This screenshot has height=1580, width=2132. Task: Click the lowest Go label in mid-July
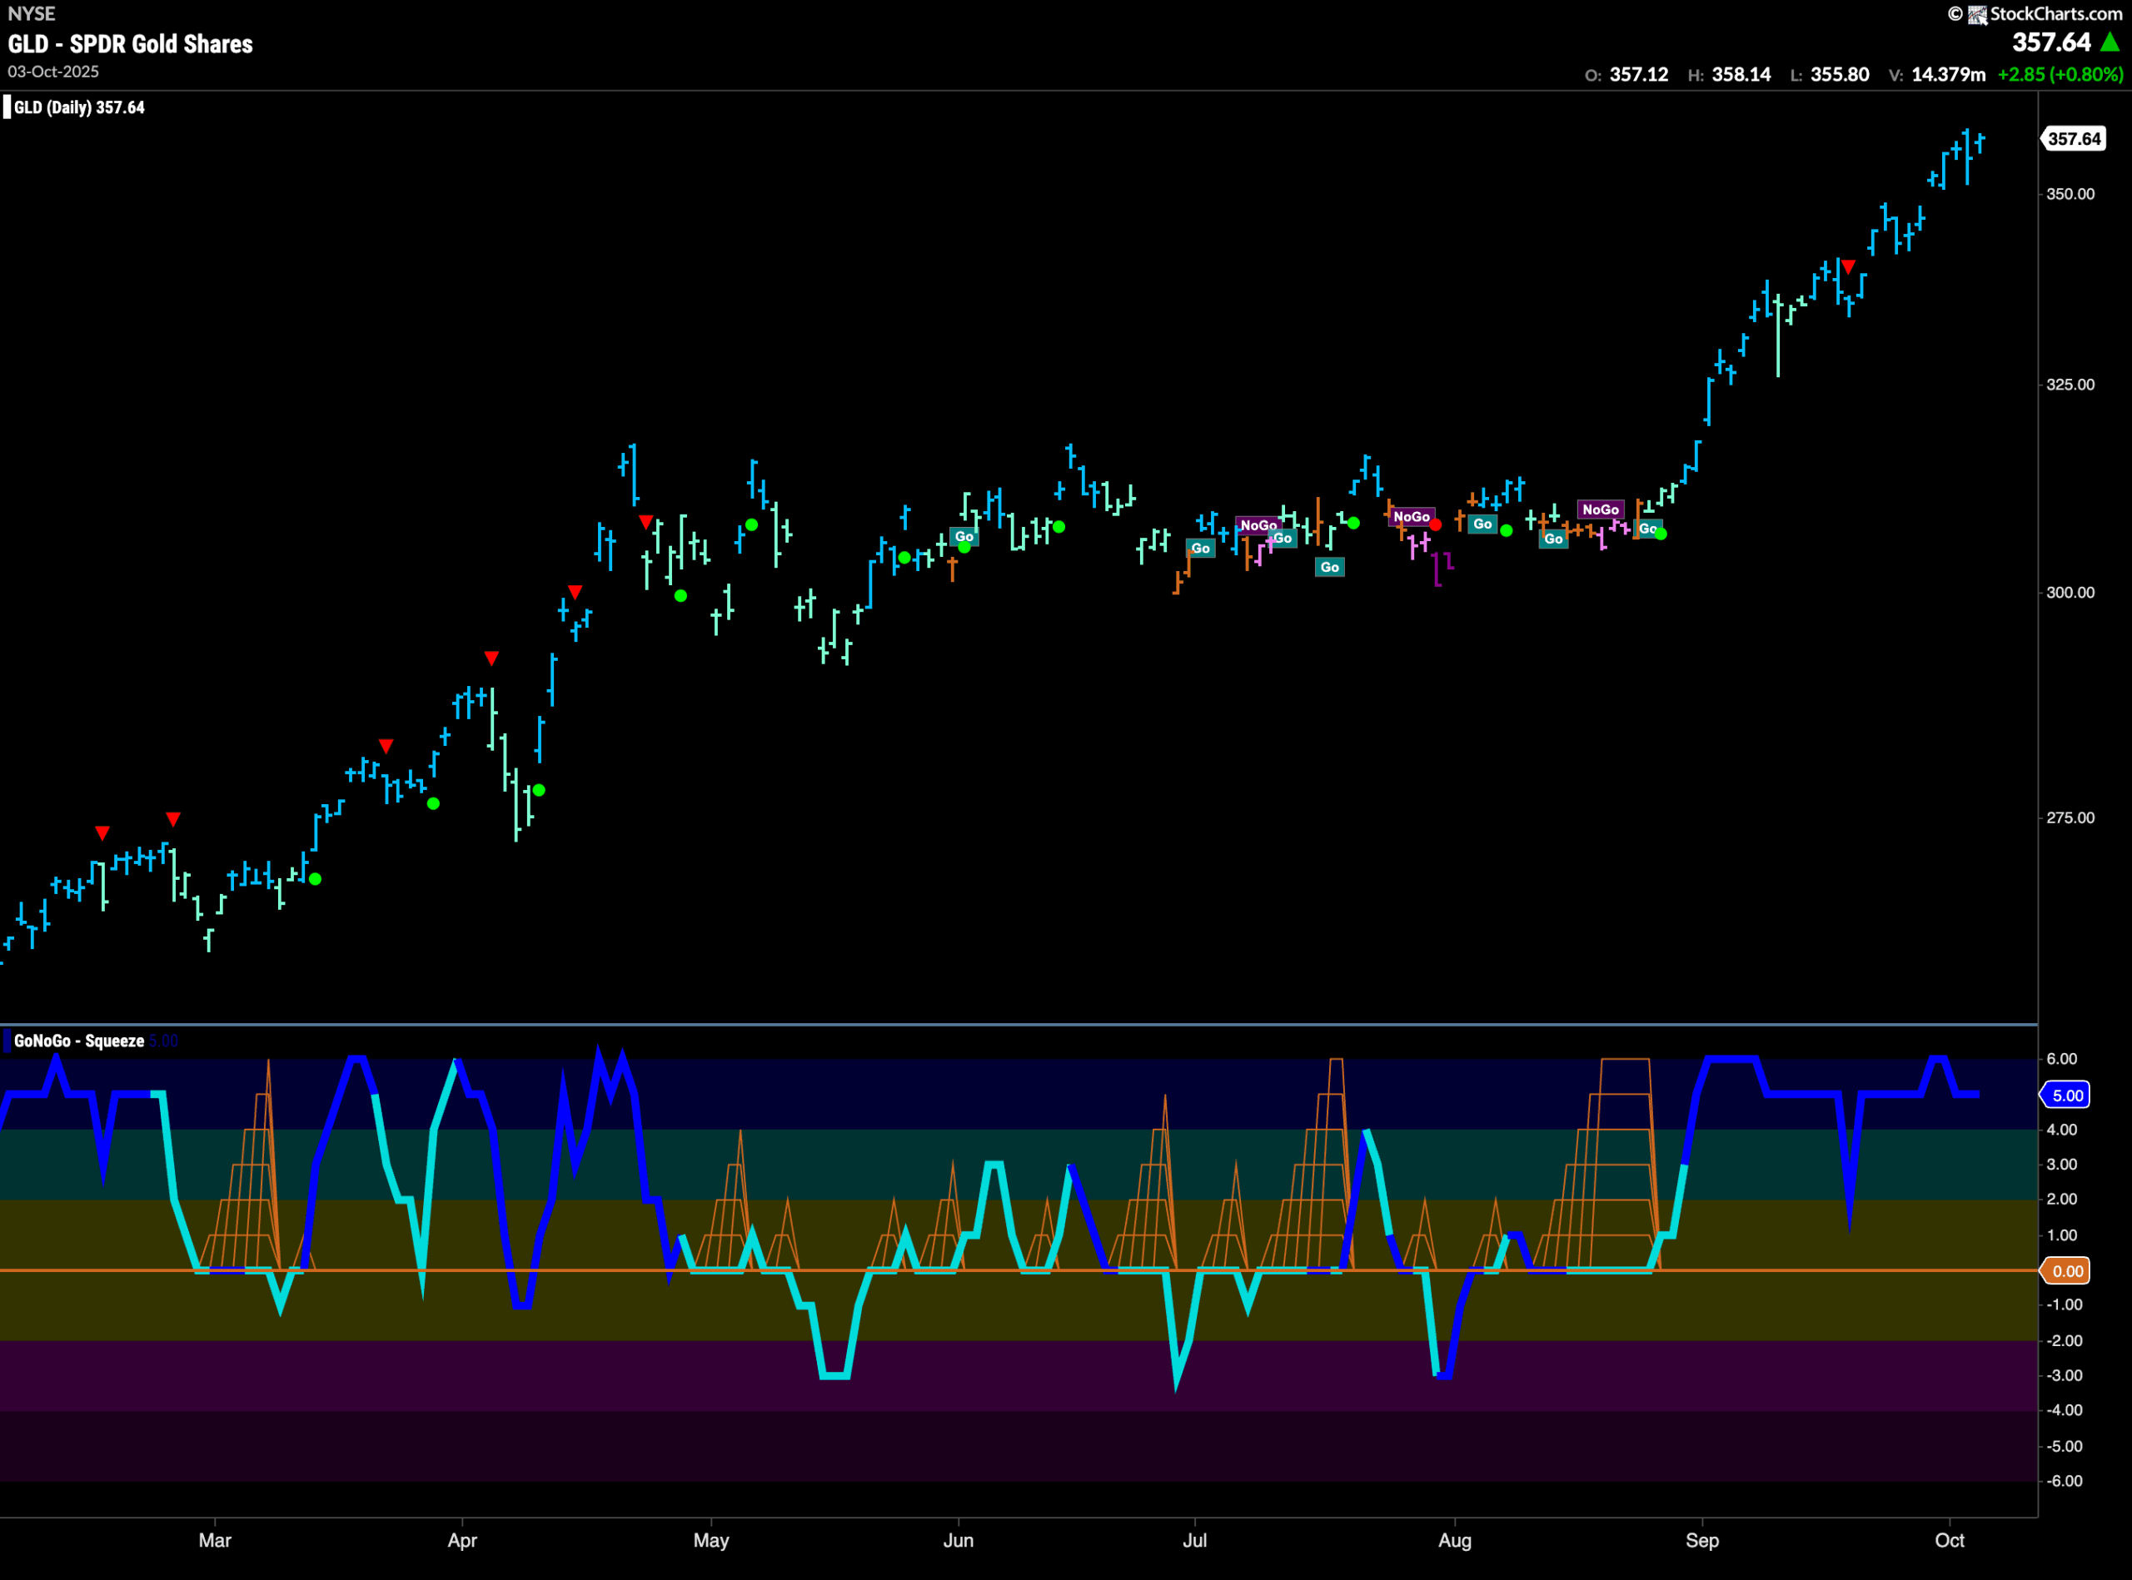click(1329, 567)
